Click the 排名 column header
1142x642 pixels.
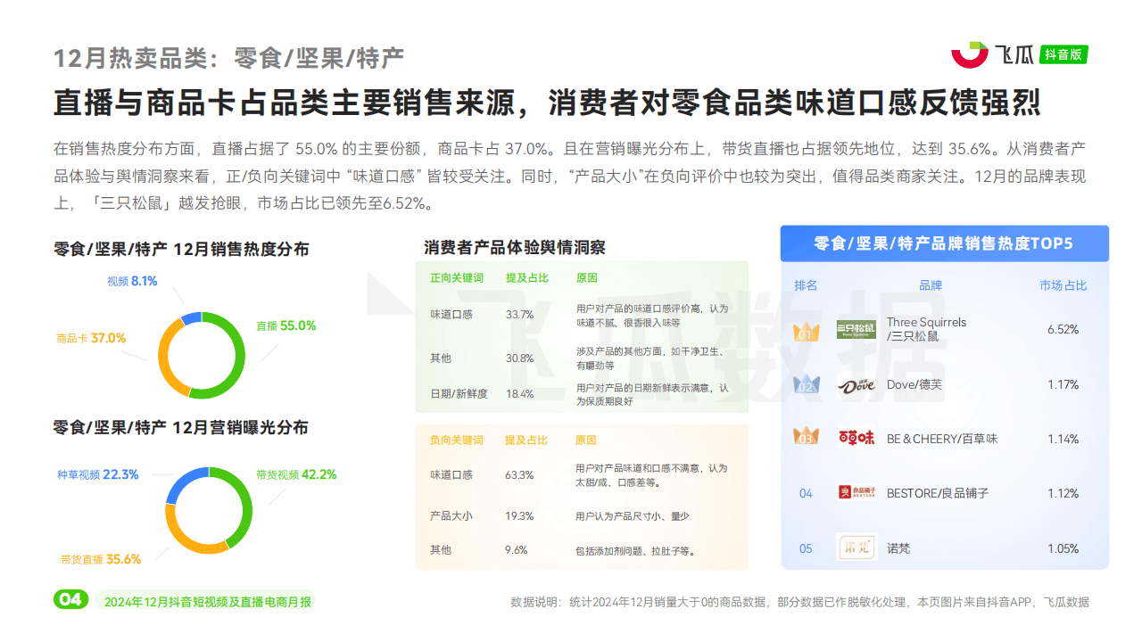coord(806,286)
